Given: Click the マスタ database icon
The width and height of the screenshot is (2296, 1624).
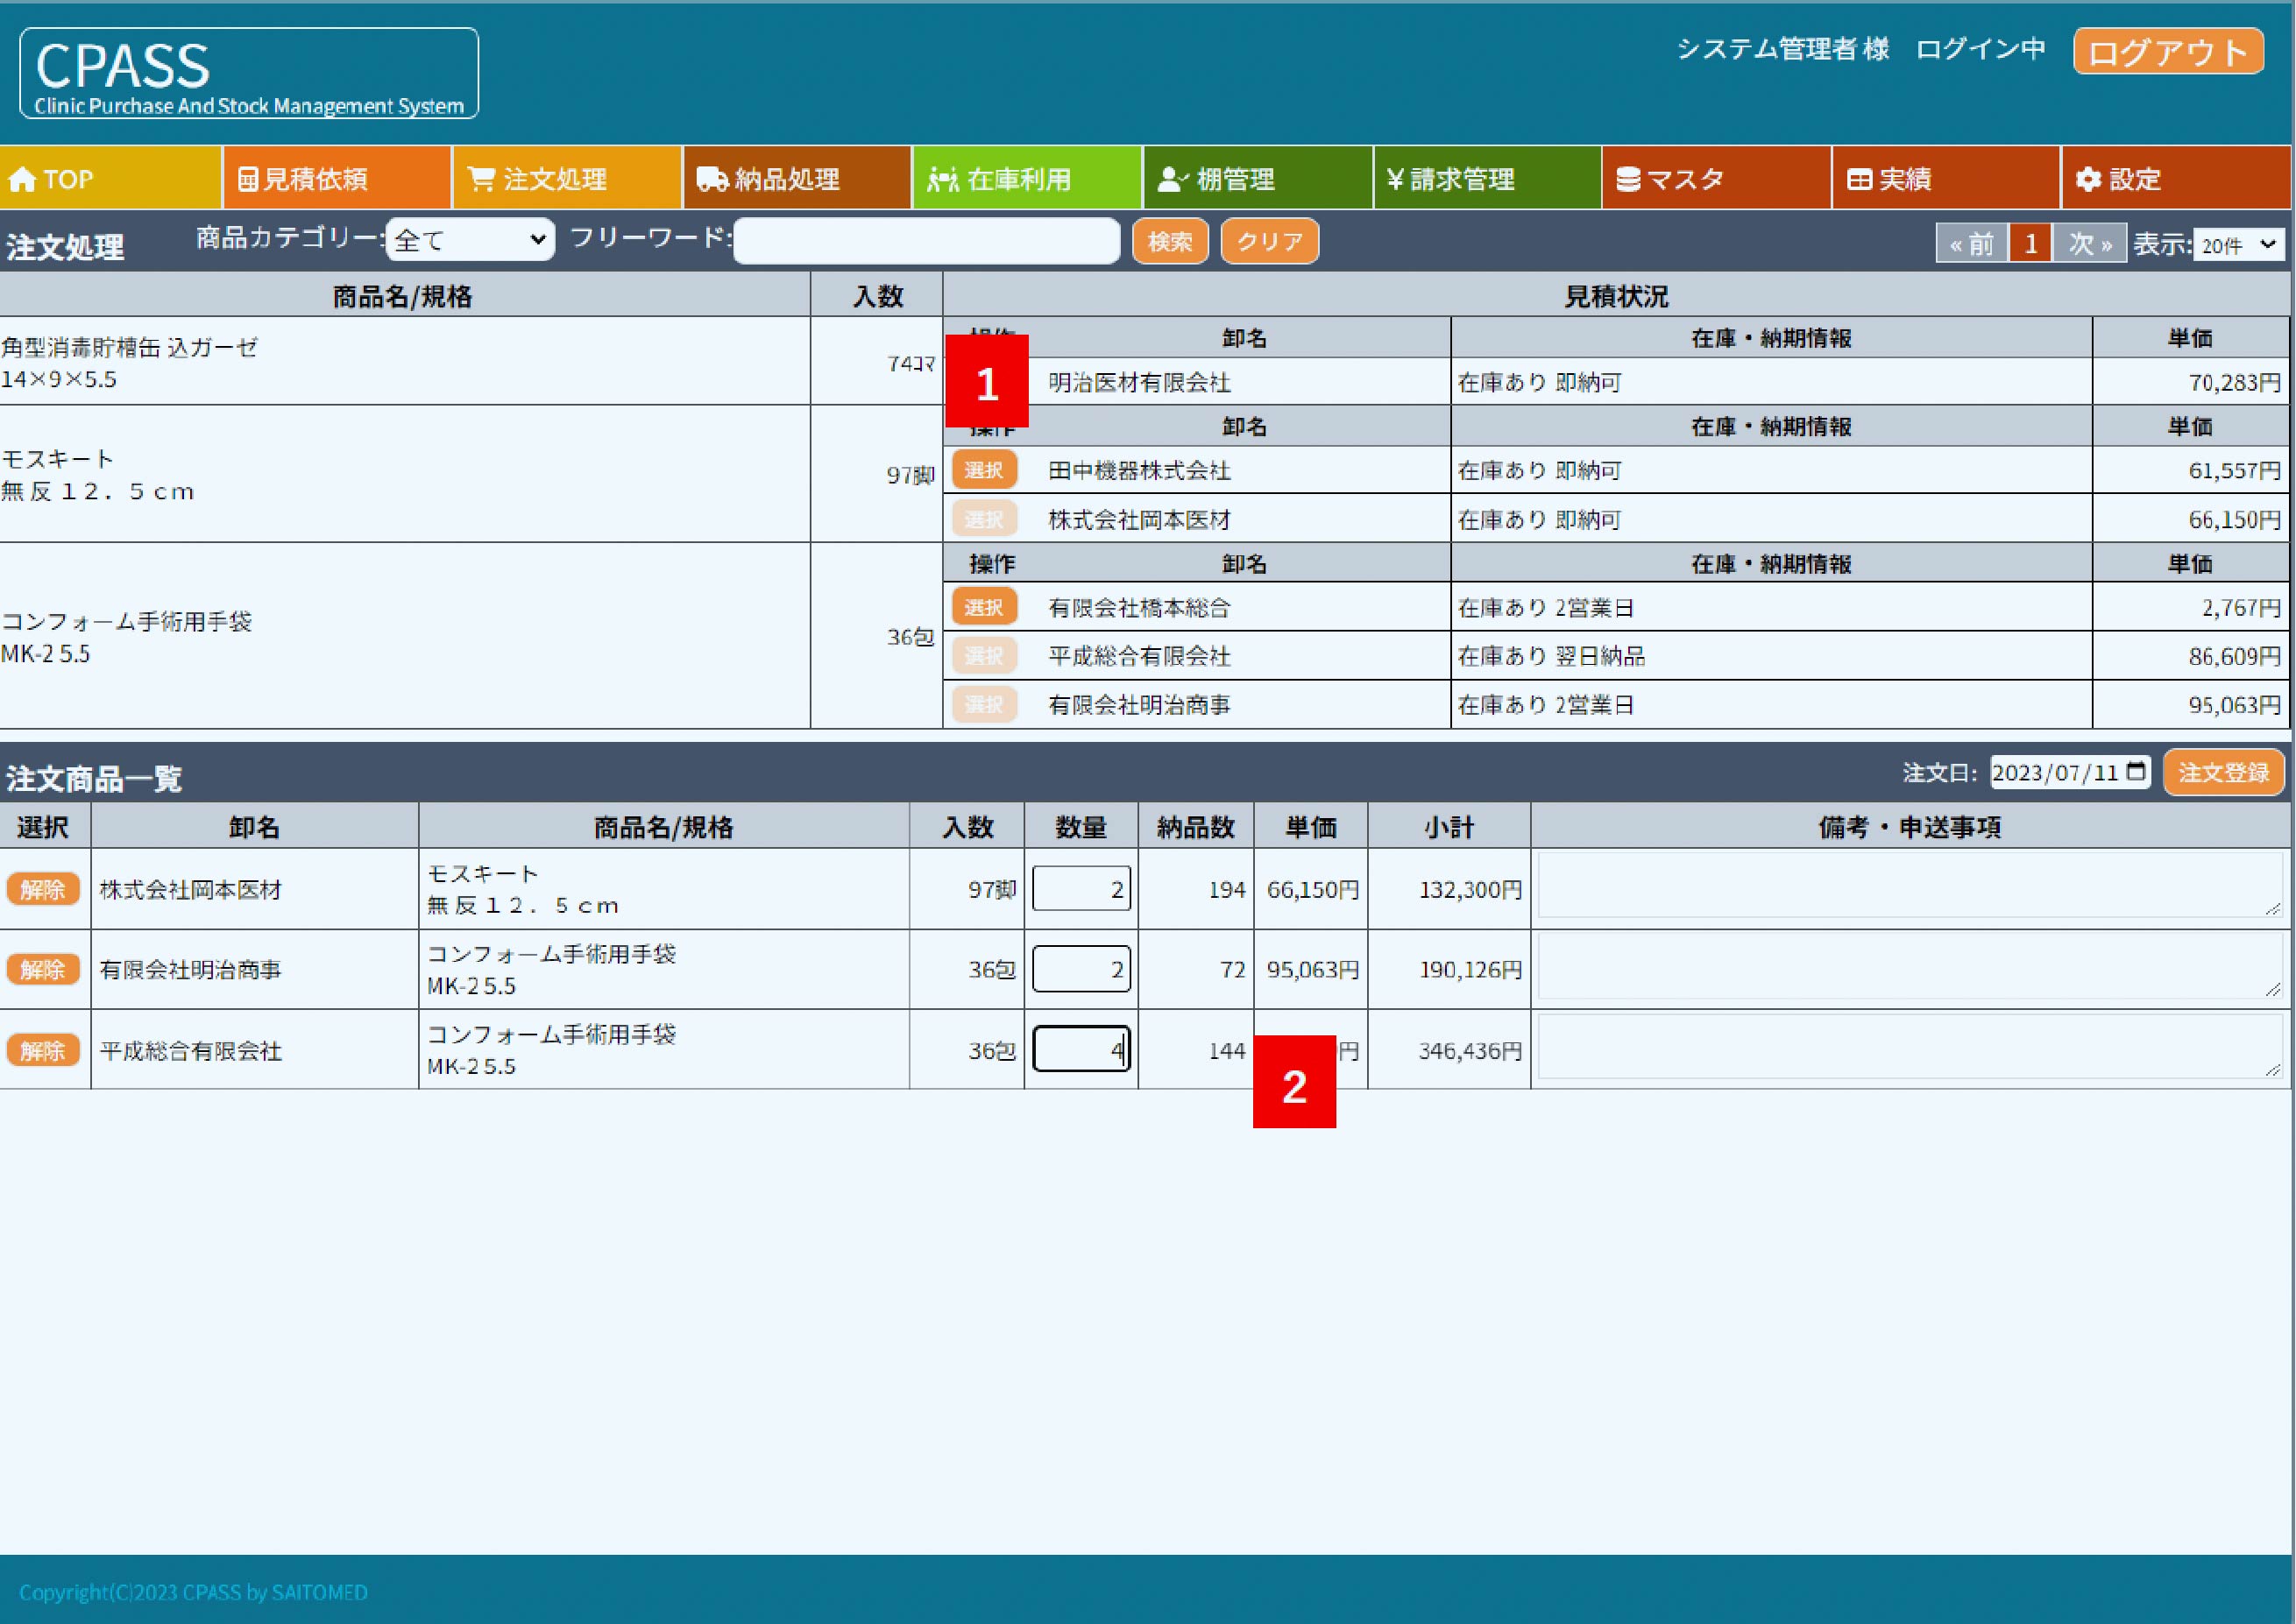Looking at the screenshot, I should [1629, 179].
